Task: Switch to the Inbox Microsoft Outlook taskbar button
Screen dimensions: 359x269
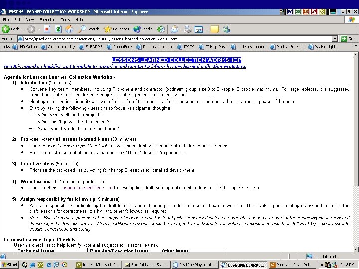Action: point(98,265)
